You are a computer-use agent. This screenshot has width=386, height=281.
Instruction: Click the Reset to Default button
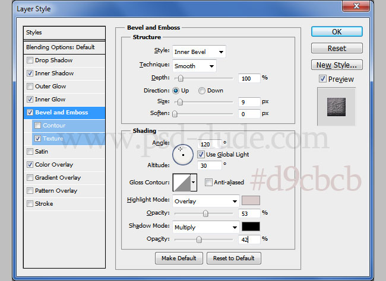pyautogui.click(x=234, y=258)
